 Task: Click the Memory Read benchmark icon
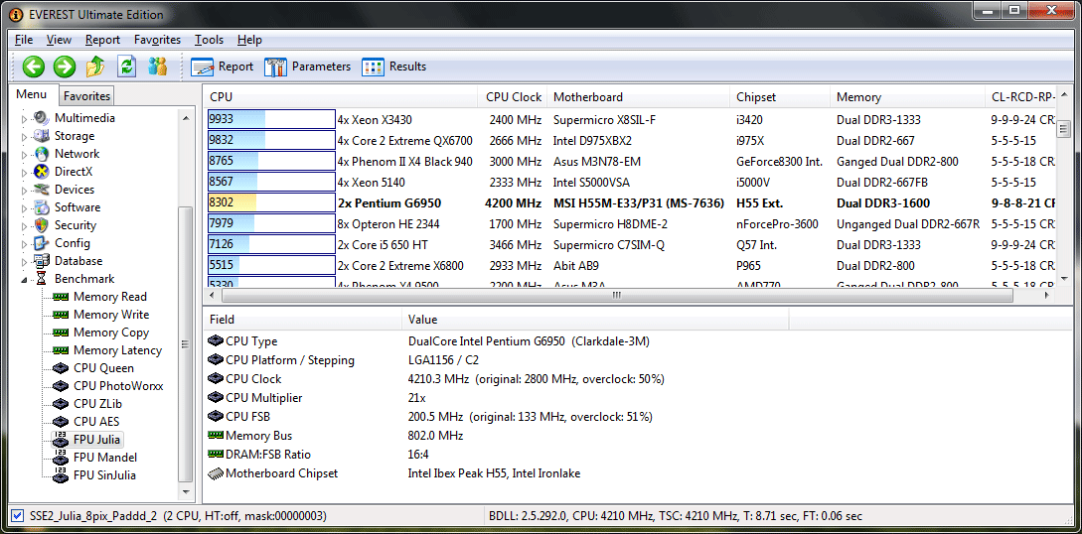pyautogui.click(x=61, y=297)
